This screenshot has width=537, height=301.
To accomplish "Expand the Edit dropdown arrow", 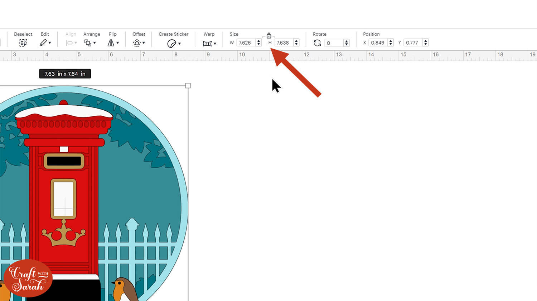I will coord(50,43).
